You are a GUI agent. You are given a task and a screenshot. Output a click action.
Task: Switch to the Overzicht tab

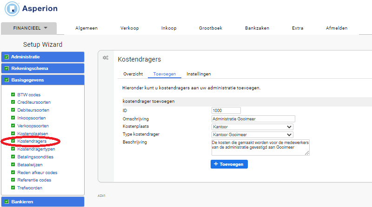click(133, 74)
